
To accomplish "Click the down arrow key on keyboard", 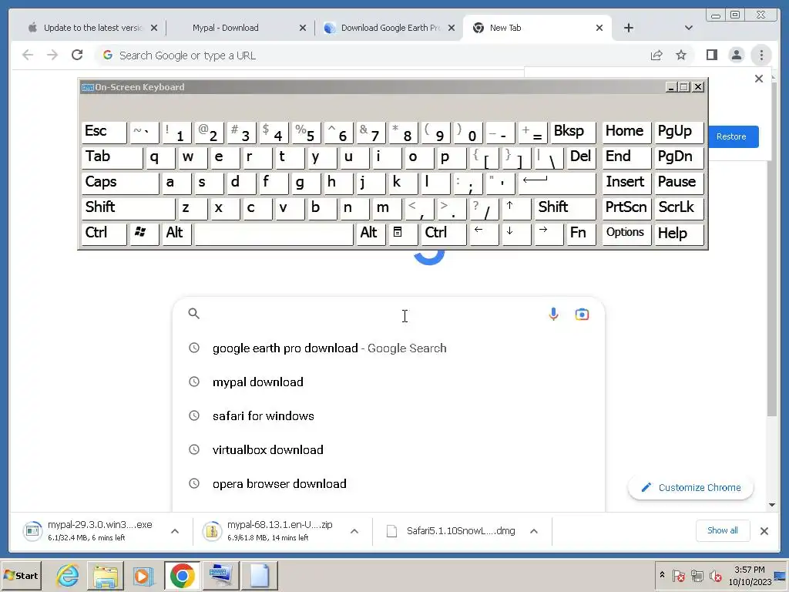I will point(516,234).
